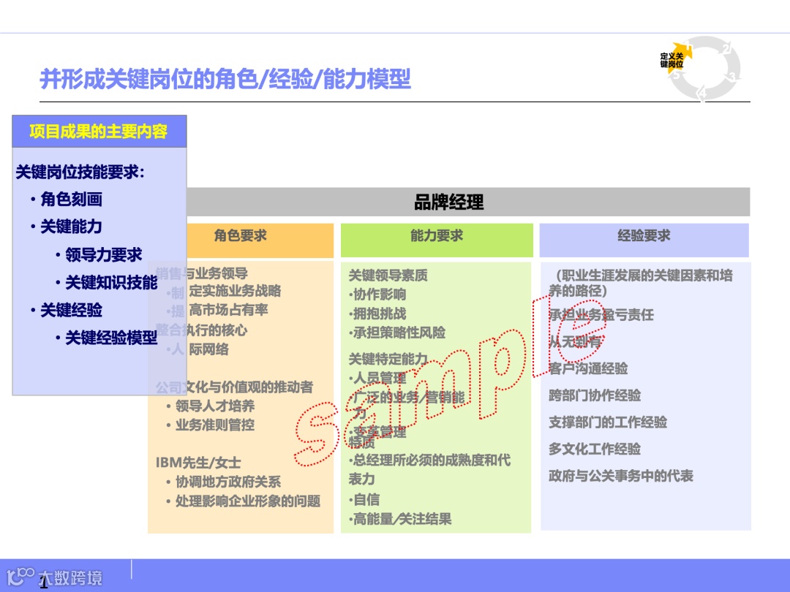The image size is (790, 592).
Task: Select 承担策略性风险 item
Action: pos(397,333)
